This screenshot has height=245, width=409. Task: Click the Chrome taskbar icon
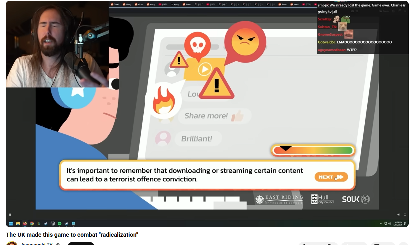coord(32,223)
